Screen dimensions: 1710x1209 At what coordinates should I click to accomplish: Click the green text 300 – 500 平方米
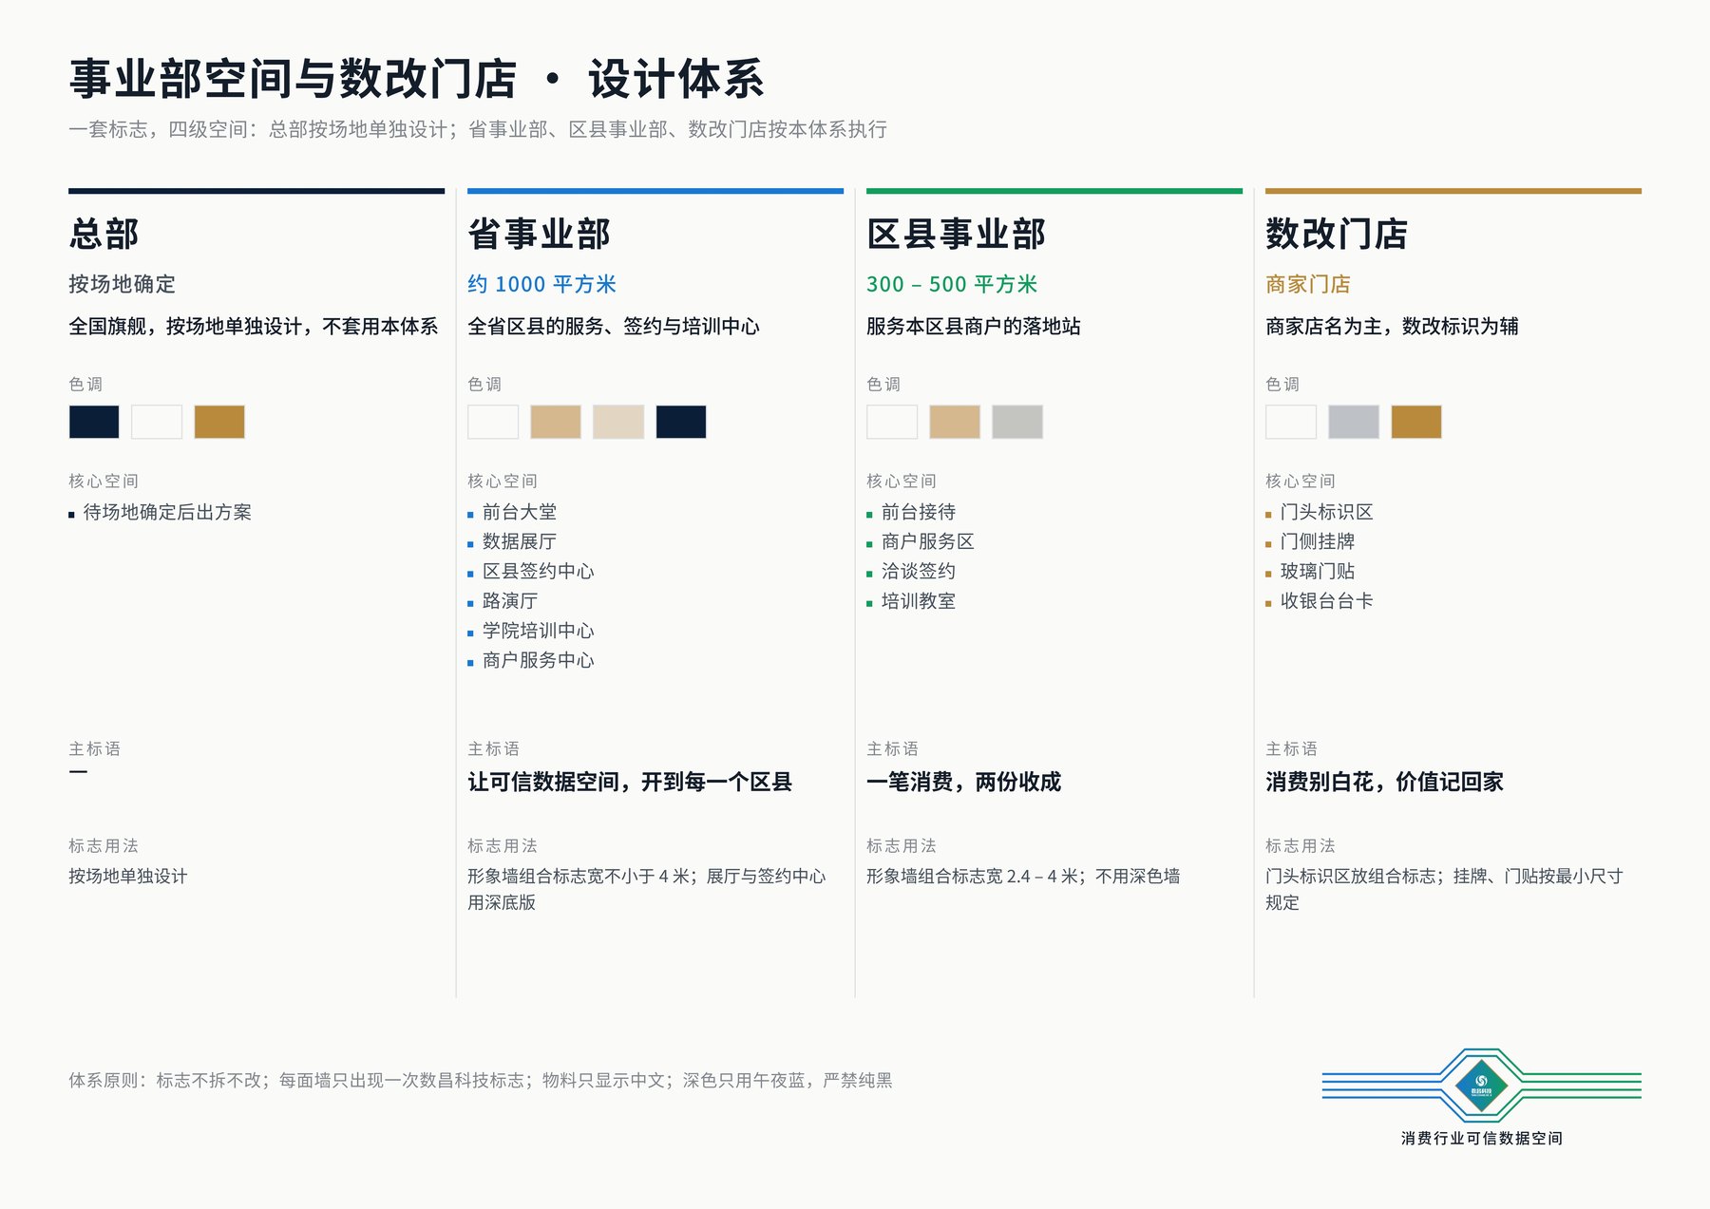click(952, 284)
